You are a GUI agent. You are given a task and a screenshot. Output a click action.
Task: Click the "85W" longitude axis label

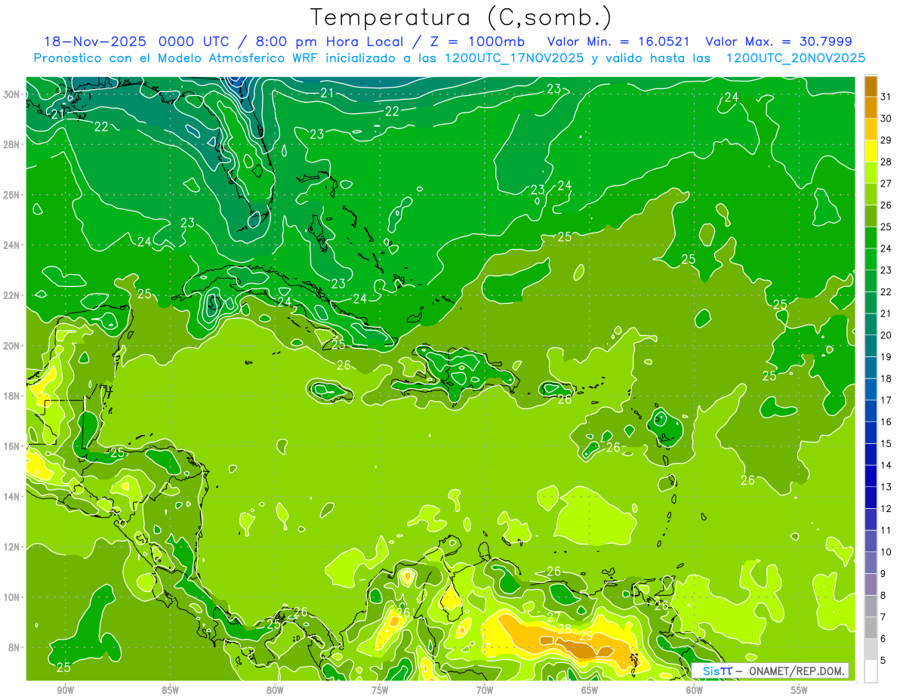click(170, 690)
